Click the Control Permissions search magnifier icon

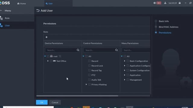[x=116, y=50]
